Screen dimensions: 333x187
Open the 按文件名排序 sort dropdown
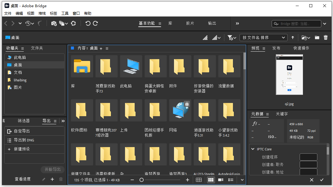click(x=264, y=37)
